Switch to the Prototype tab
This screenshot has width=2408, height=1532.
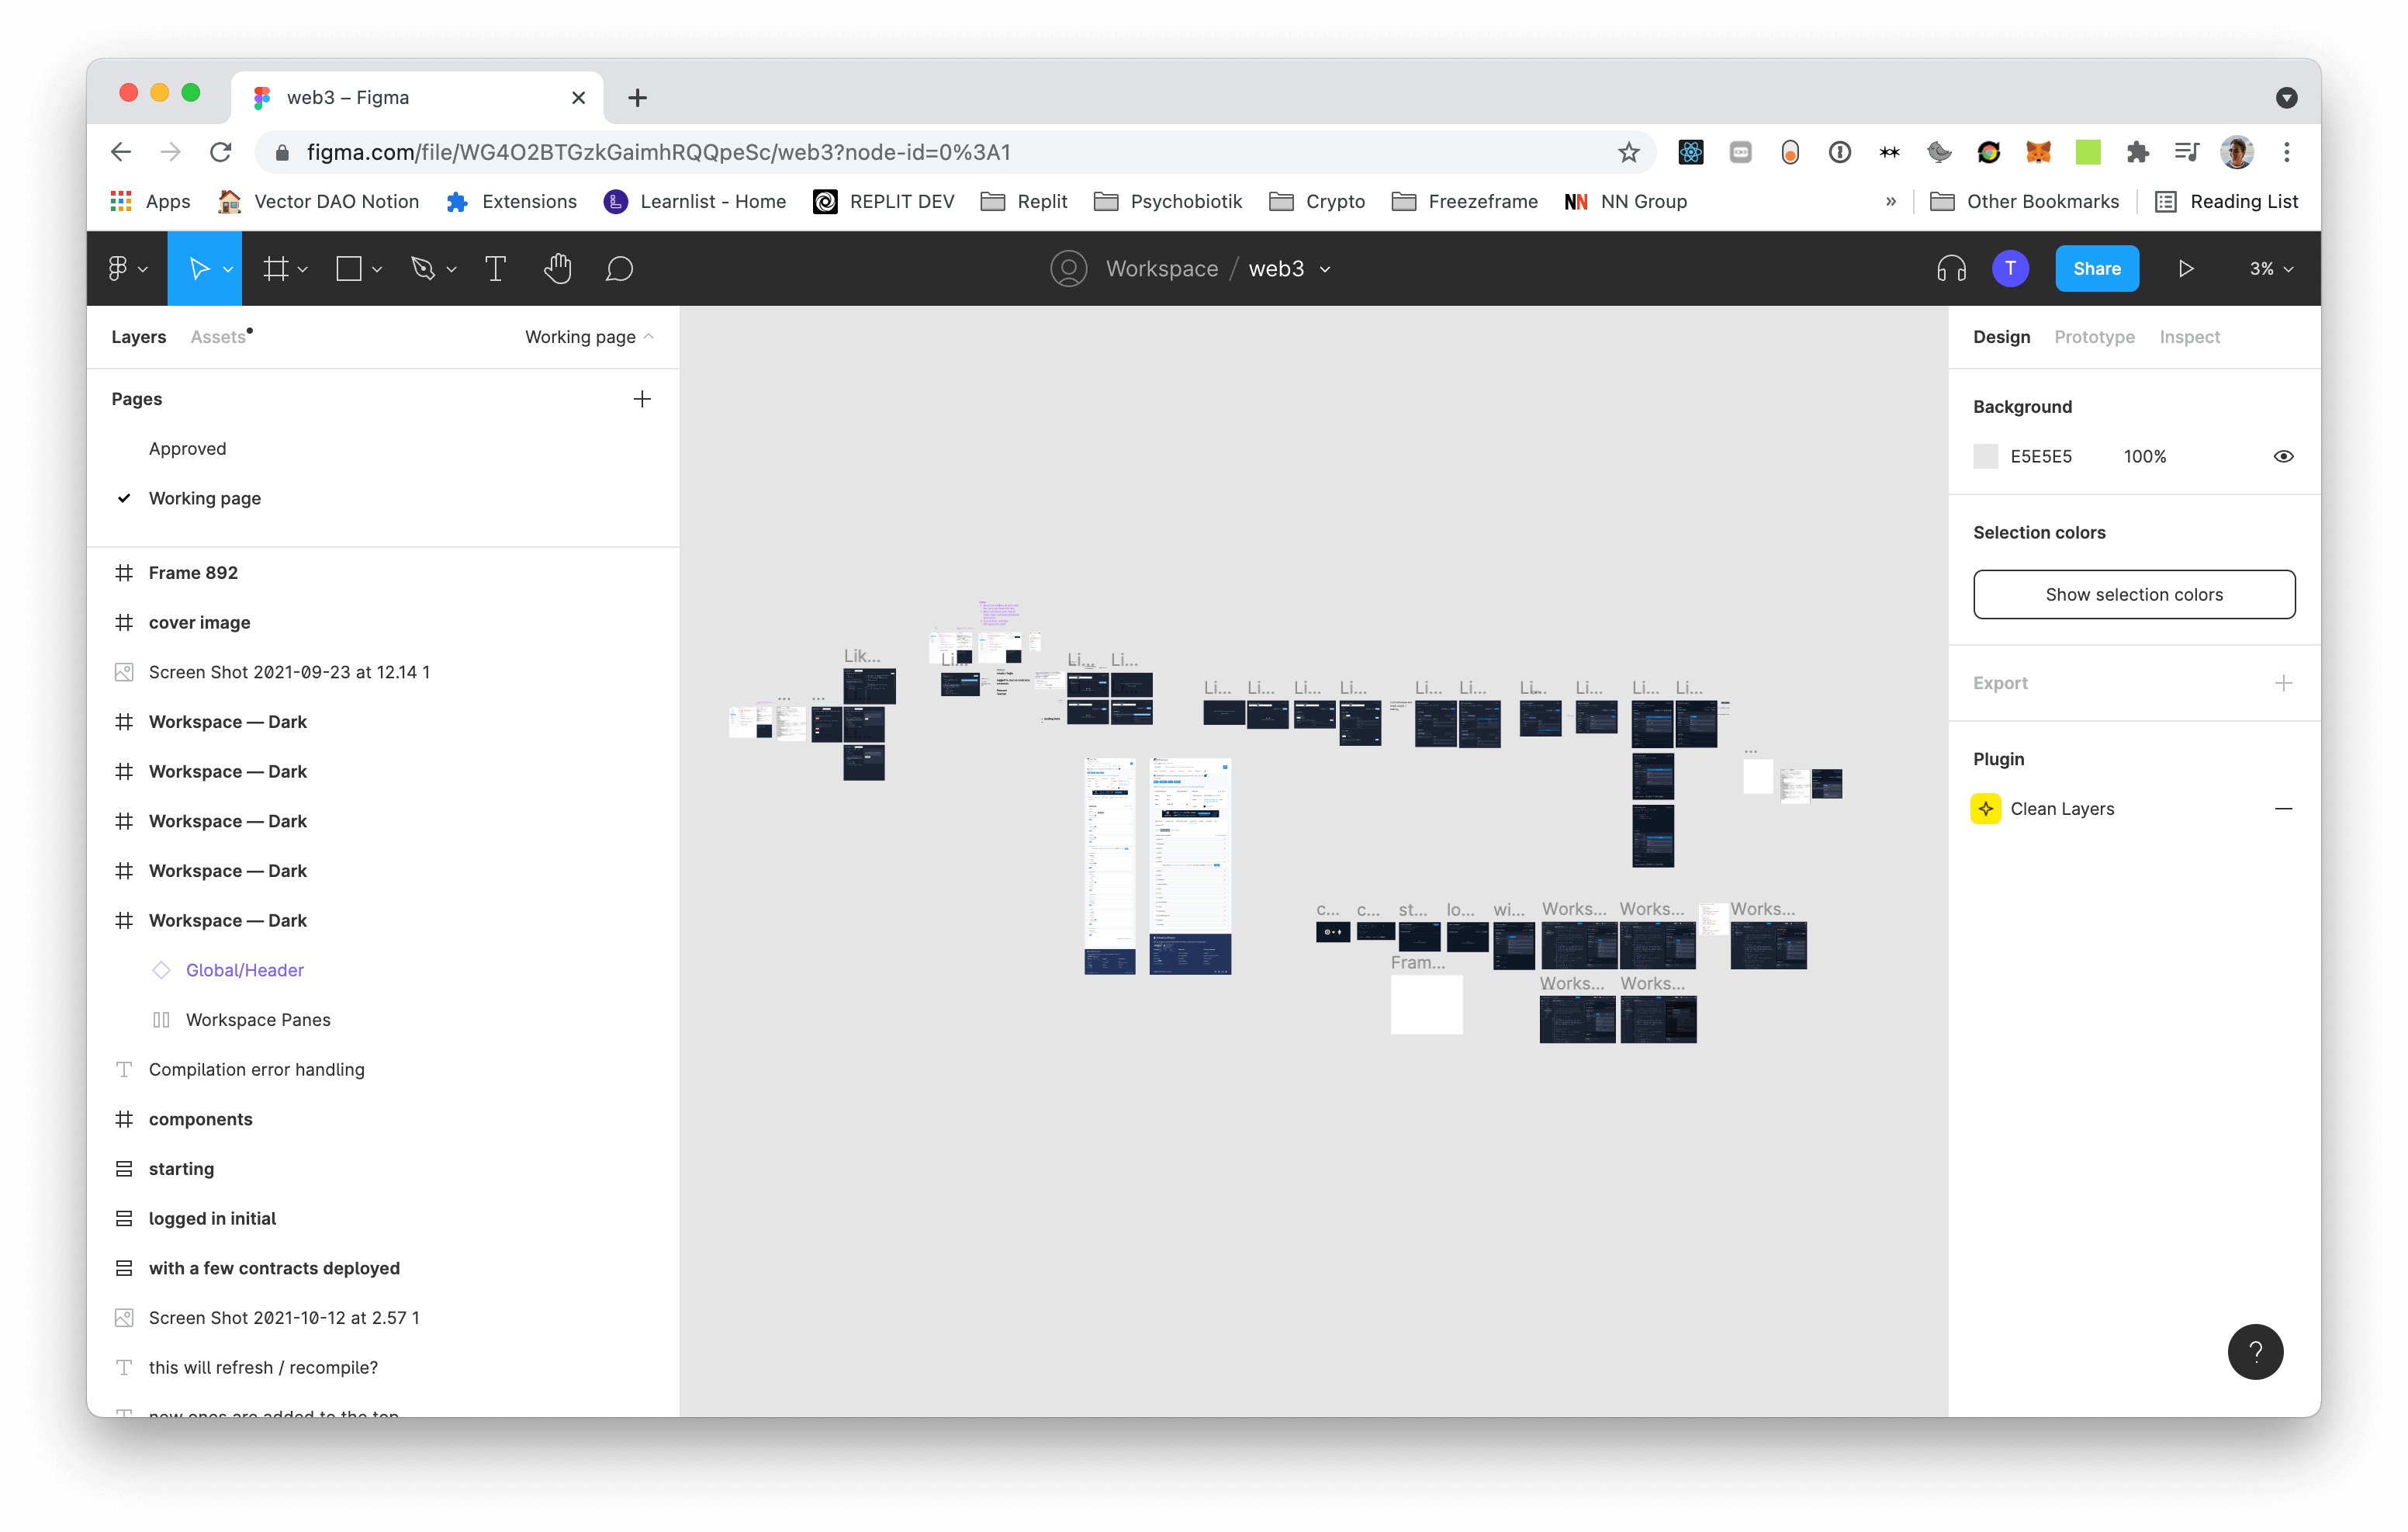(x=2094, y=338)
